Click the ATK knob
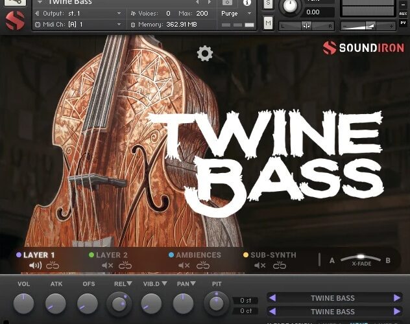410x324 pixels. 55,303
